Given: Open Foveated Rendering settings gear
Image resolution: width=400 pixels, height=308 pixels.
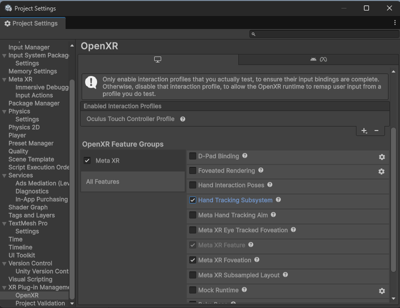Looking at the screenshot, I should coord(381,171).
